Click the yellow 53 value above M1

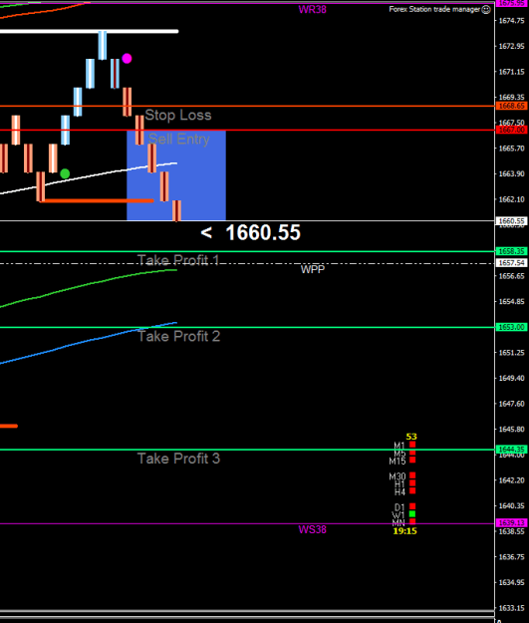pos(411,437)
